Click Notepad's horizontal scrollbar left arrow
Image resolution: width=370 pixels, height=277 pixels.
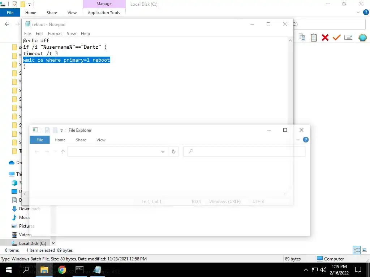click(x=25, y=194)
